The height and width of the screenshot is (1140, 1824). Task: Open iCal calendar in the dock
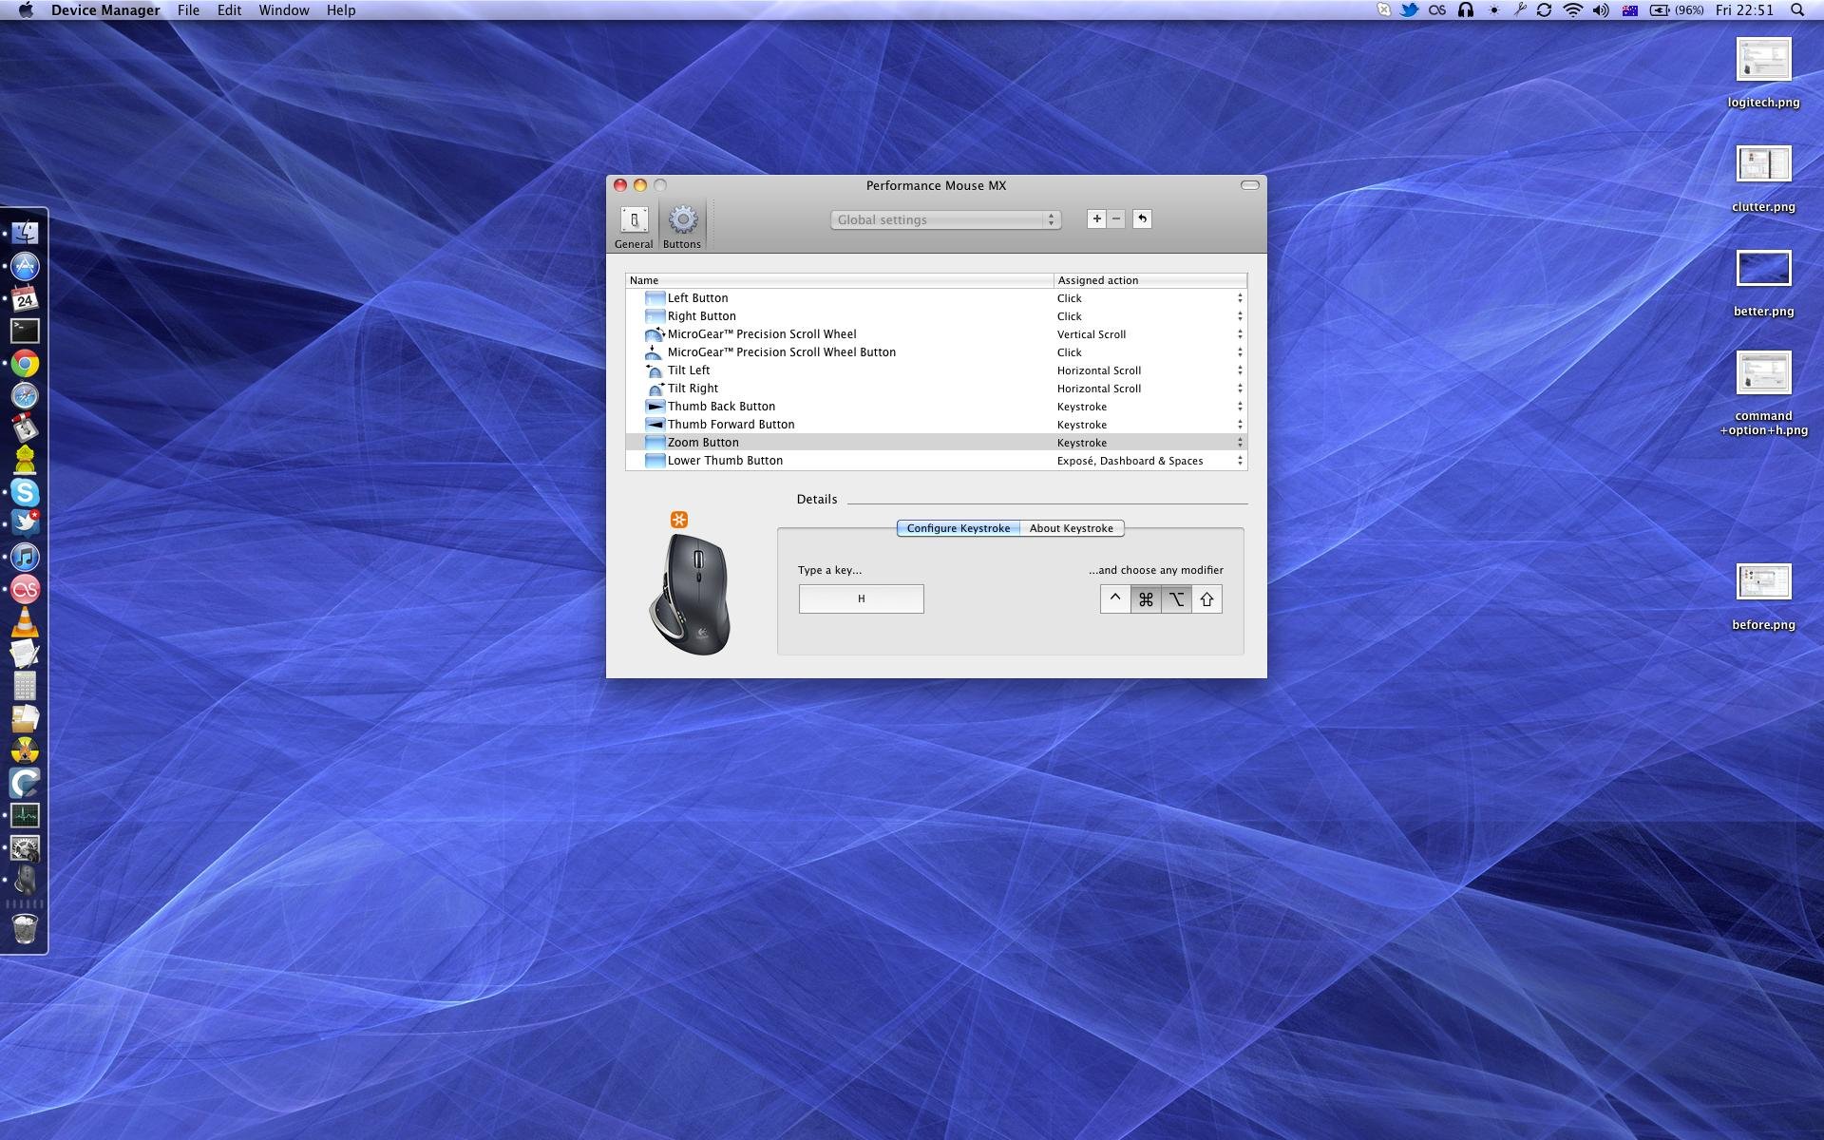(25, 298)
